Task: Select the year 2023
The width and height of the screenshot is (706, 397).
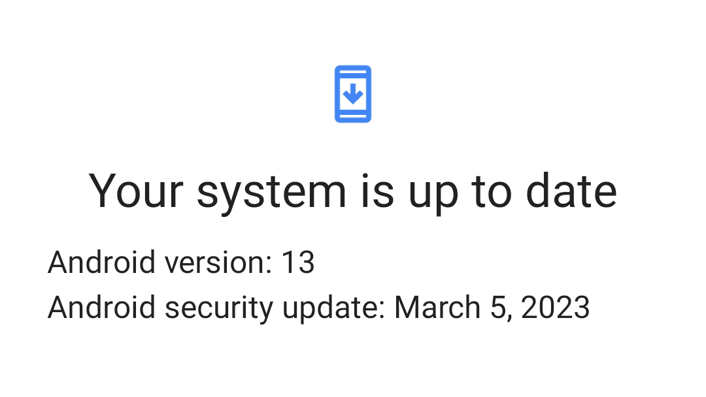Action: click(x=556, y=308)
